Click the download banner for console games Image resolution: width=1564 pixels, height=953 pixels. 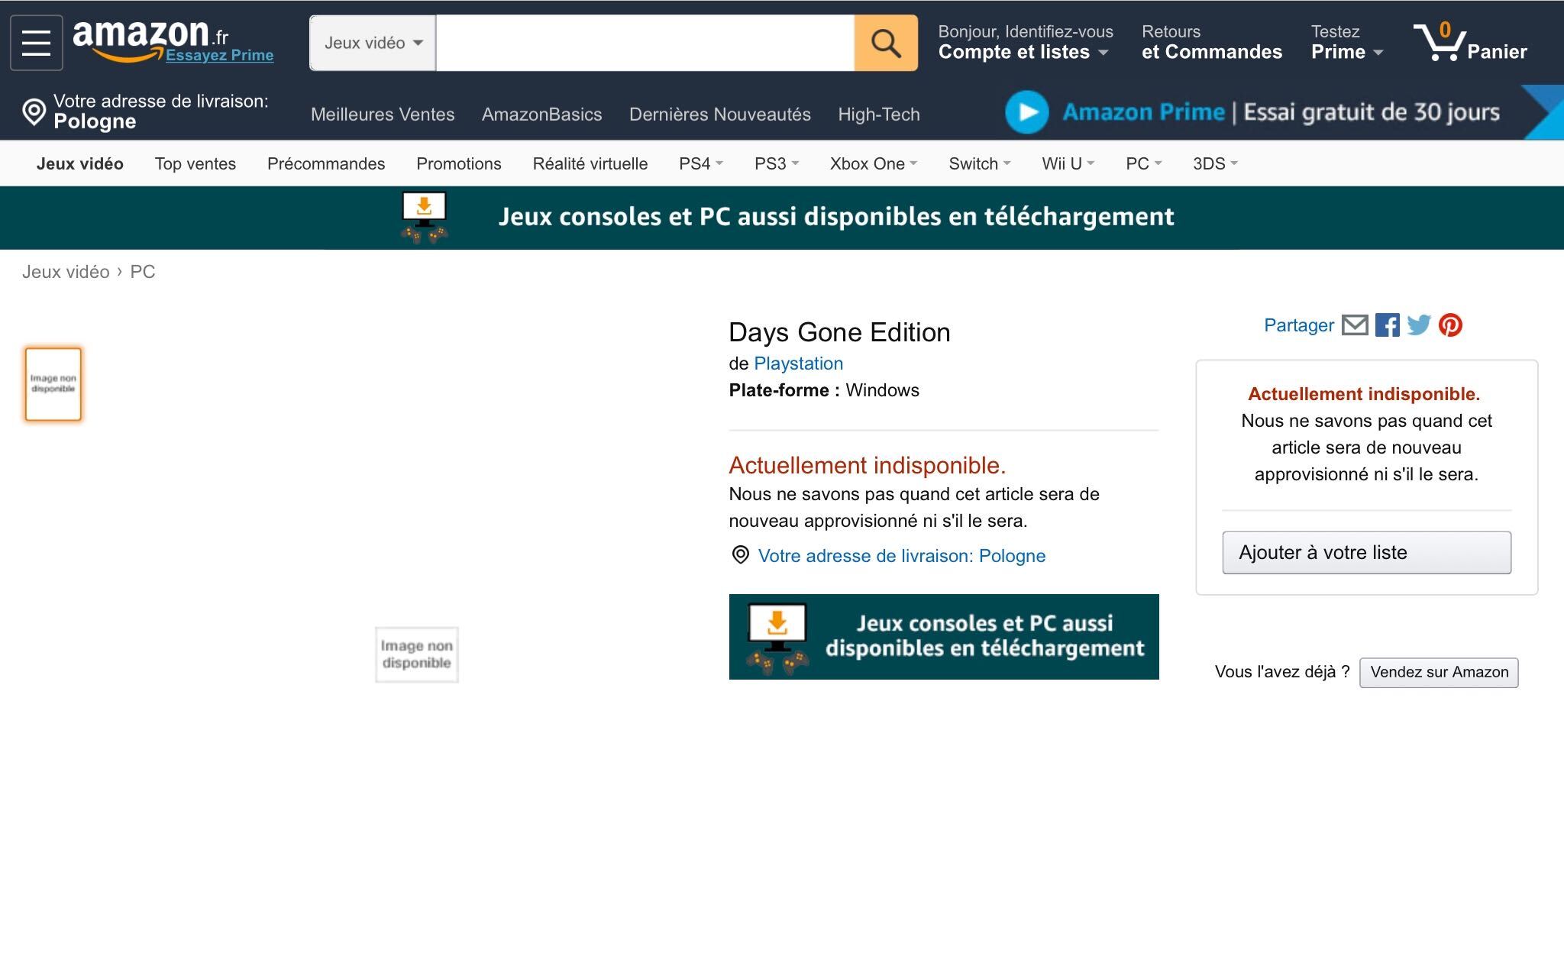[944, 636]
